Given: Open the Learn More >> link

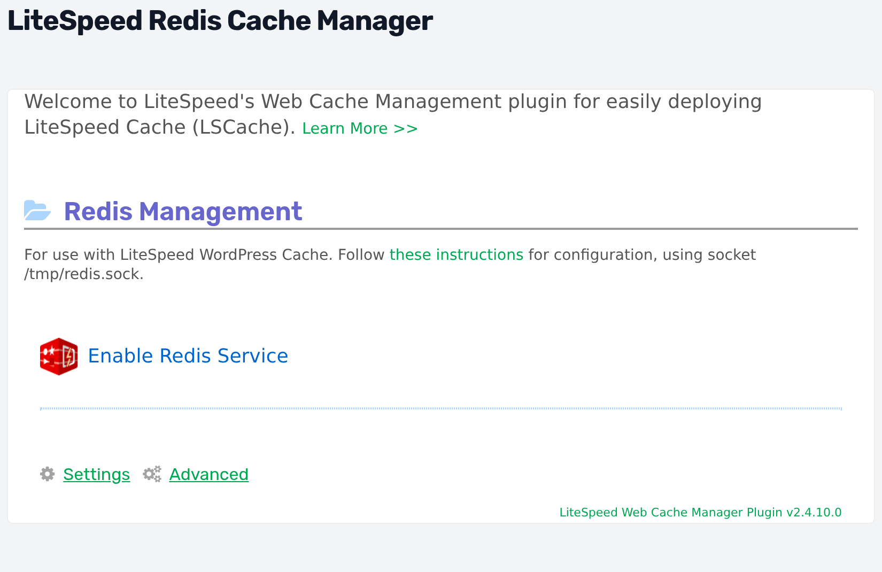Looking at the screenshot, I should (x=360, y=128).
